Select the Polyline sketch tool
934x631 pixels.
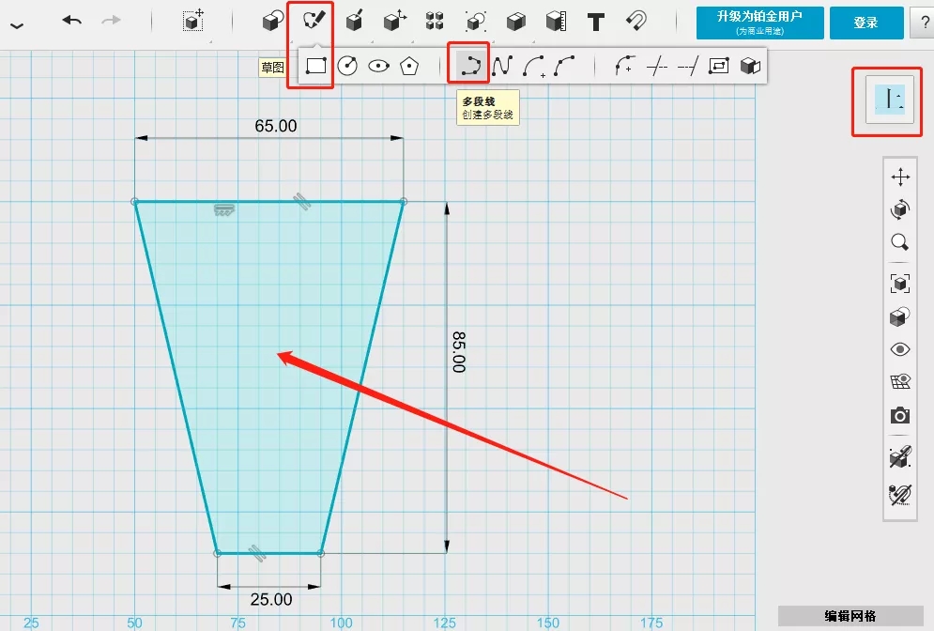point(470,66)
